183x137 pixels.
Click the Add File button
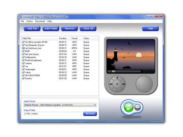[32, 28]
